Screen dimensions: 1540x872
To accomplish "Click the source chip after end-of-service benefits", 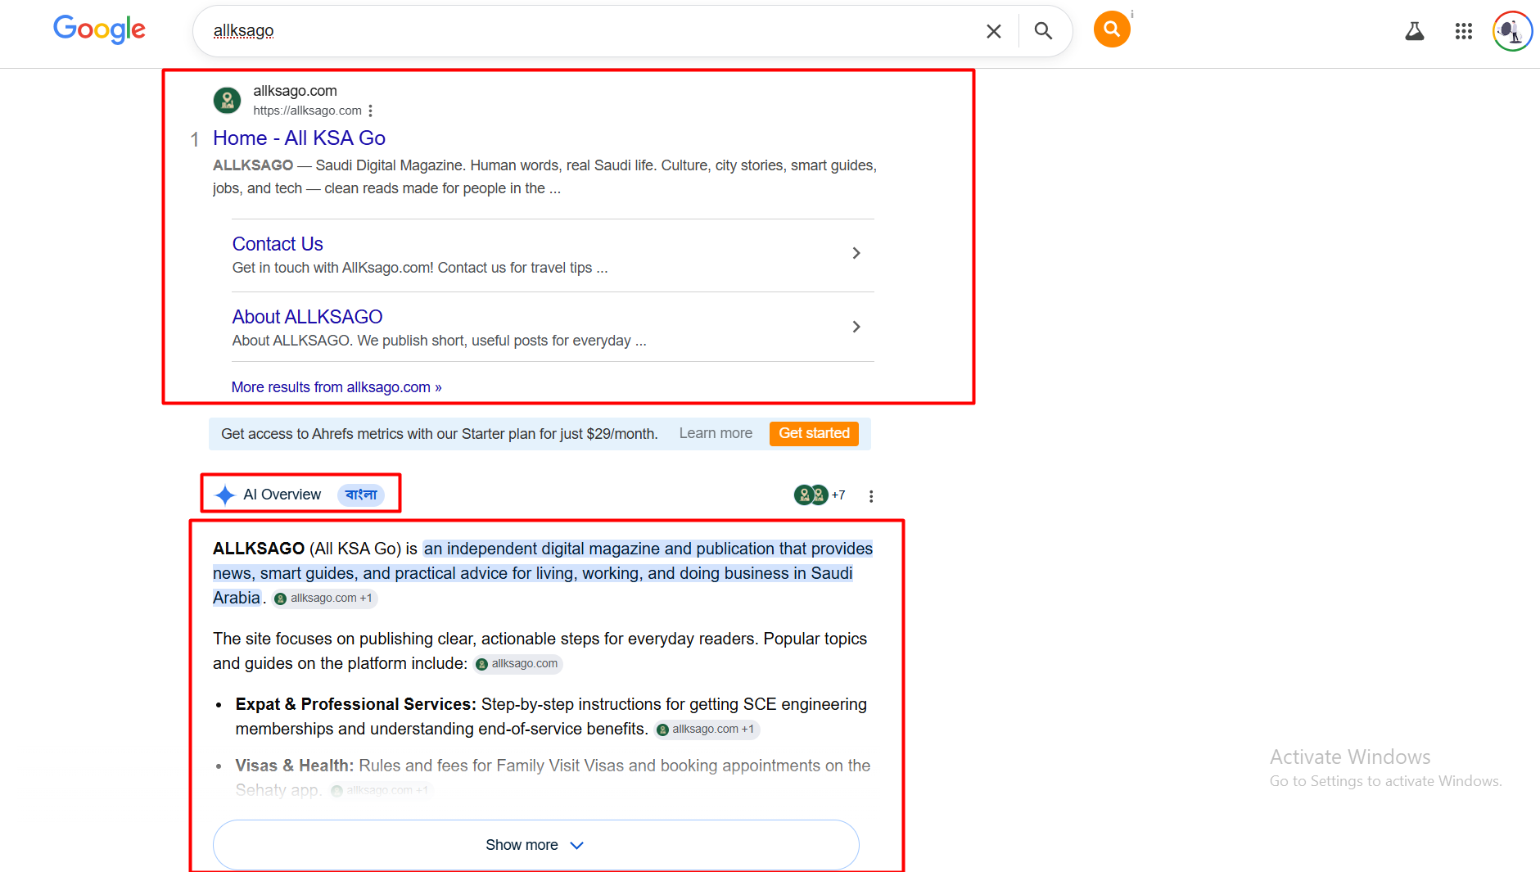I will point(707,730).
